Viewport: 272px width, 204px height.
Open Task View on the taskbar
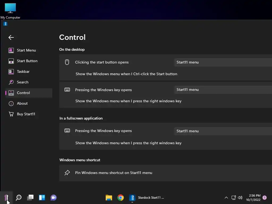click(30, 198)
